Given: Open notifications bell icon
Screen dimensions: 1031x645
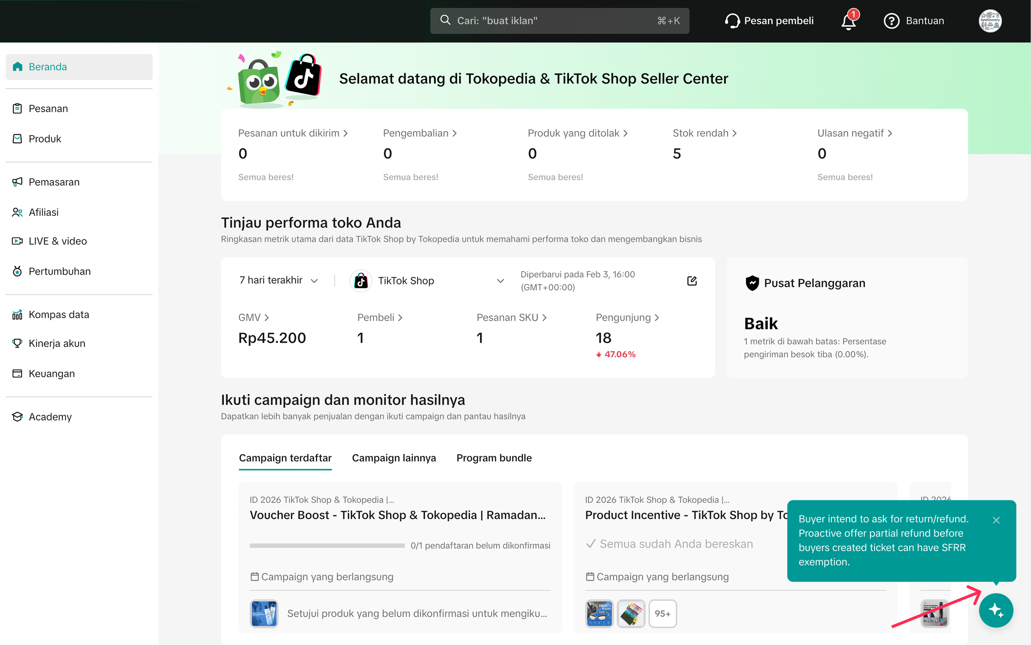Looking at the screenshot, I should [848, 21].
